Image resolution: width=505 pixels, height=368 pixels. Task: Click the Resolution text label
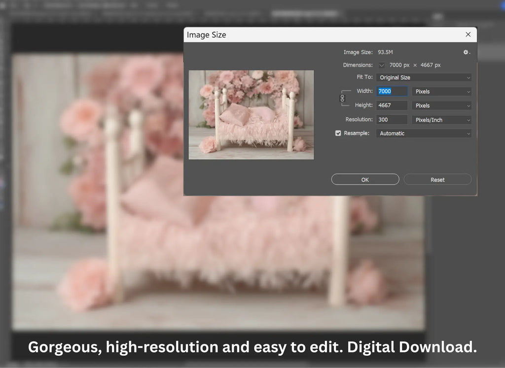pyautogui.click(x=359, y=120)
